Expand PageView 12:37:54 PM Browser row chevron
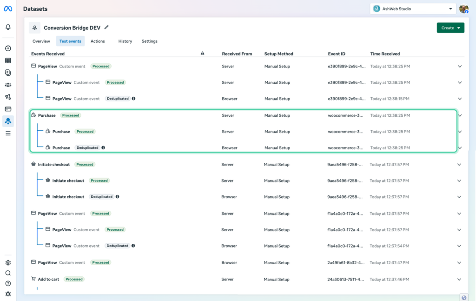 [x=459, y=246]
